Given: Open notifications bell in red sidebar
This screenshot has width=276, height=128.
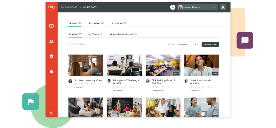Looking at the screenshot, I should pyautogui.click(x=51, y=71).
